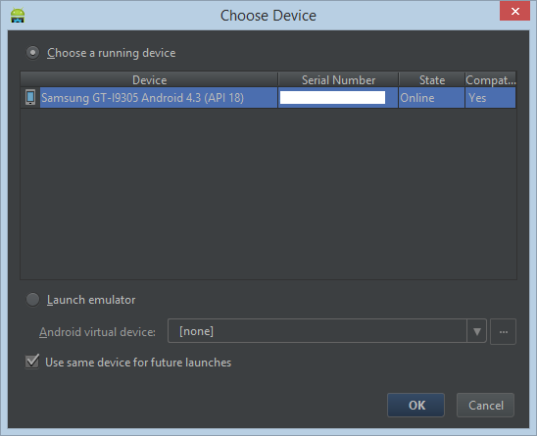
Task: Click the [none] virtual device combo box
Action: coord(326,331)
